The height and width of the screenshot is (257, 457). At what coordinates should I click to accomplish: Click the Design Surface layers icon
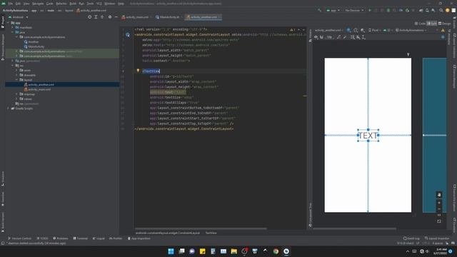[349, 30]
